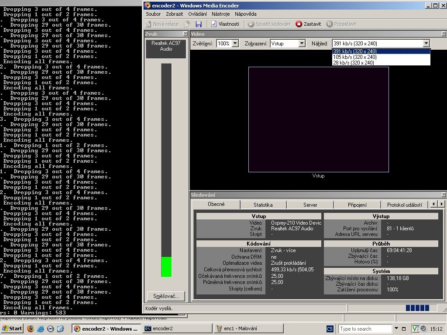Click the Spustit kódování button
This screenshot has width=447, height=335.
269,24
